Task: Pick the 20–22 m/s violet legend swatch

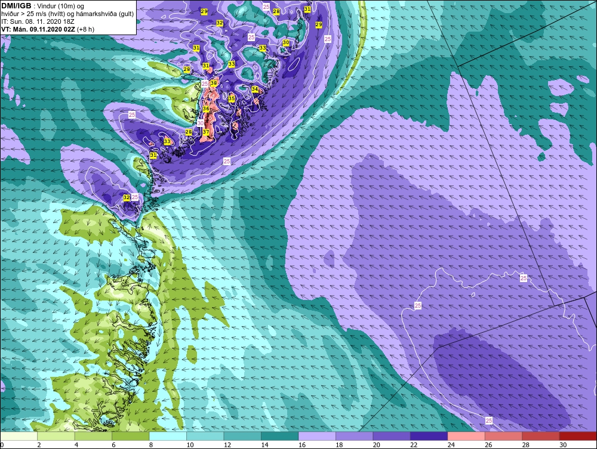Action: 392,436
